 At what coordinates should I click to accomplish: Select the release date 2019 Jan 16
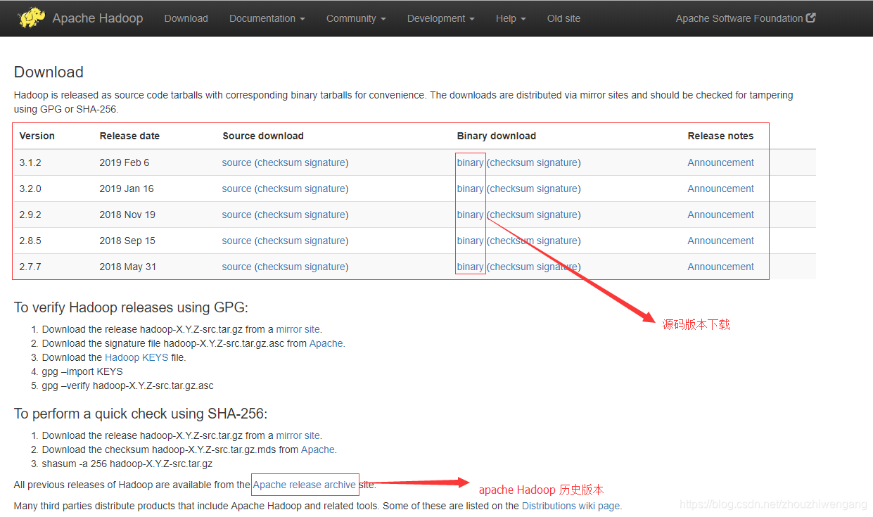coord(127,189)
